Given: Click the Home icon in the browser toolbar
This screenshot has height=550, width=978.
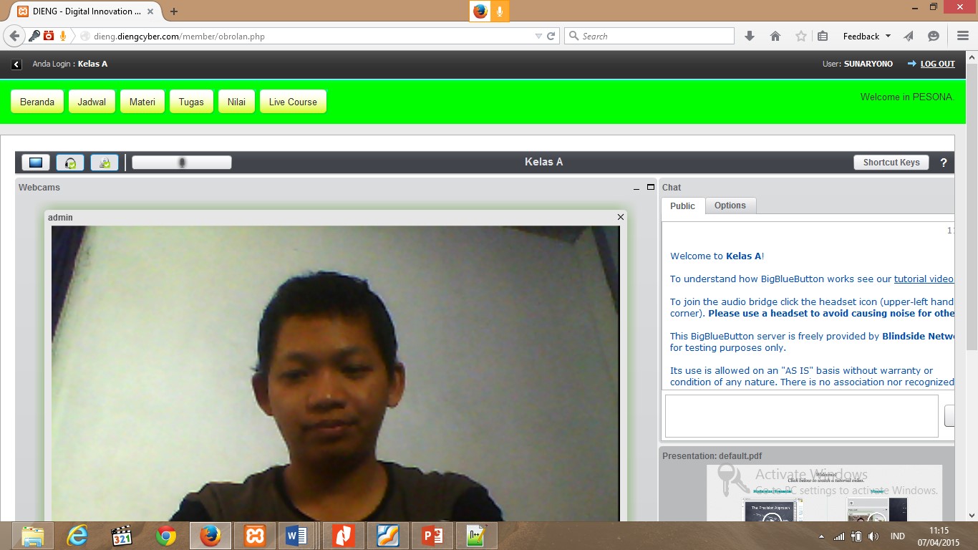Looking at the screenshot, I should (775, 35).
